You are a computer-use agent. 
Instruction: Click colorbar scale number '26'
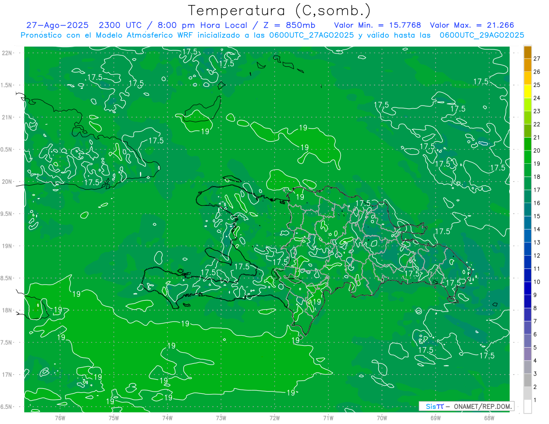(x=537, y=72)
